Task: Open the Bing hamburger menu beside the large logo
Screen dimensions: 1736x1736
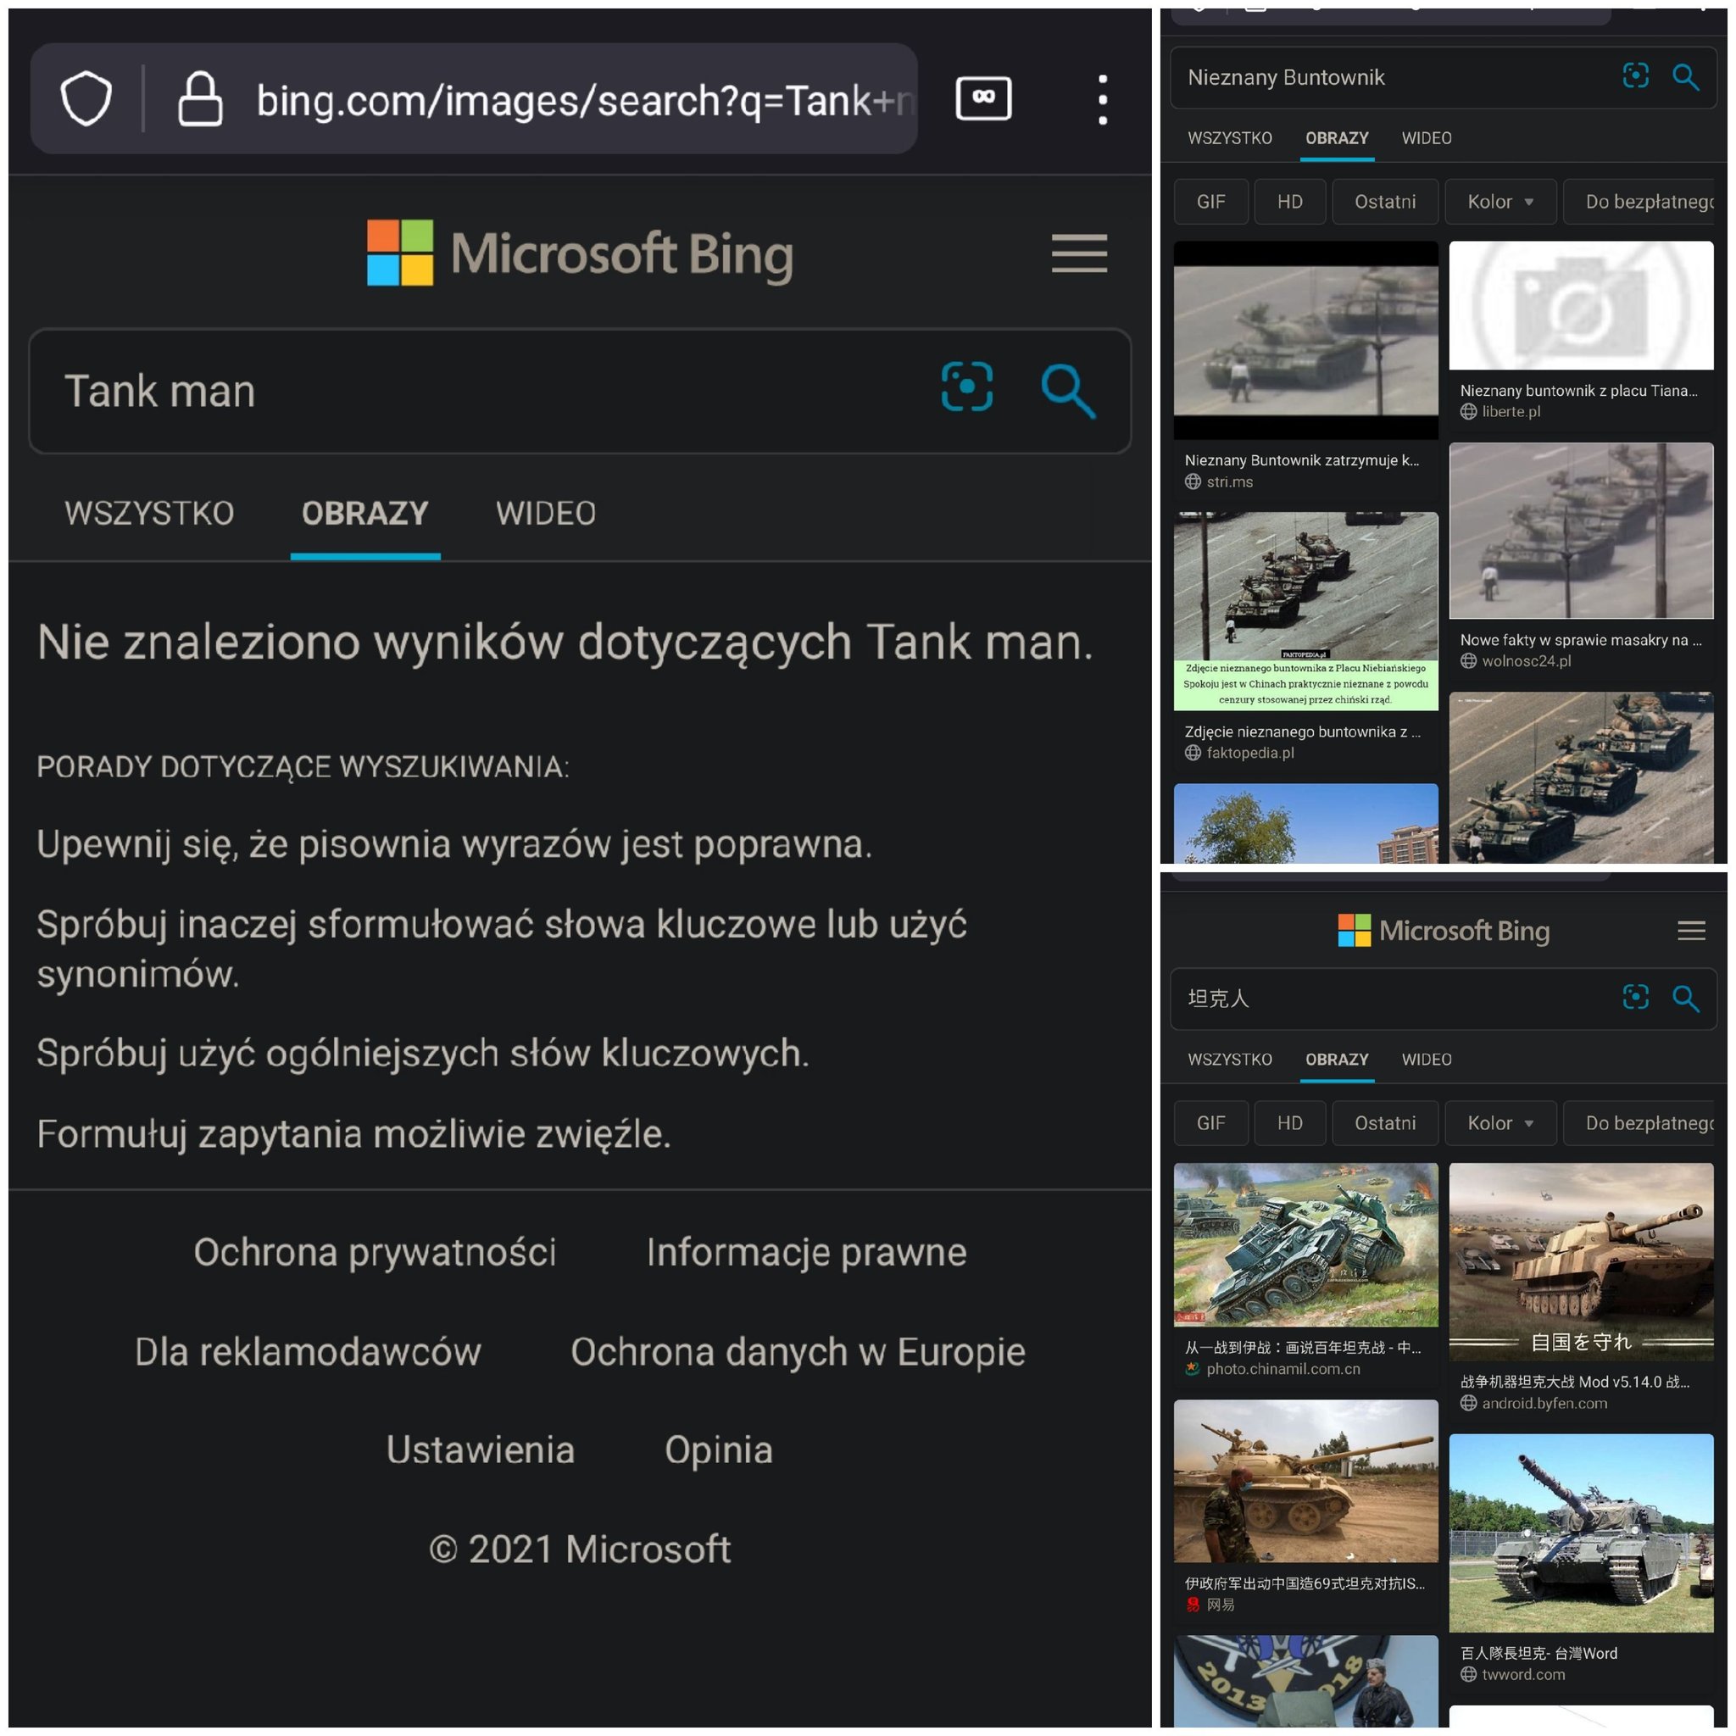Action: pos(1079,253)
